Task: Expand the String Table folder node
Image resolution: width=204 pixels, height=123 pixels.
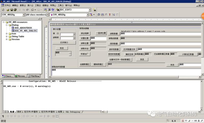Action: (x=7, y=36)
